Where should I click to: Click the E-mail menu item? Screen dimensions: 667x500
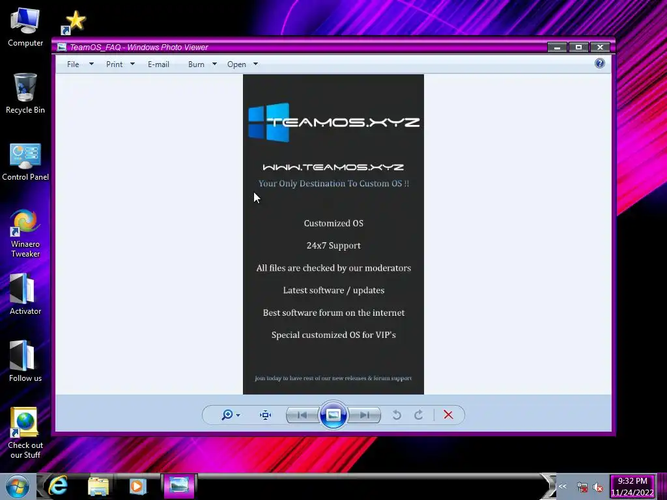(159, 64)
